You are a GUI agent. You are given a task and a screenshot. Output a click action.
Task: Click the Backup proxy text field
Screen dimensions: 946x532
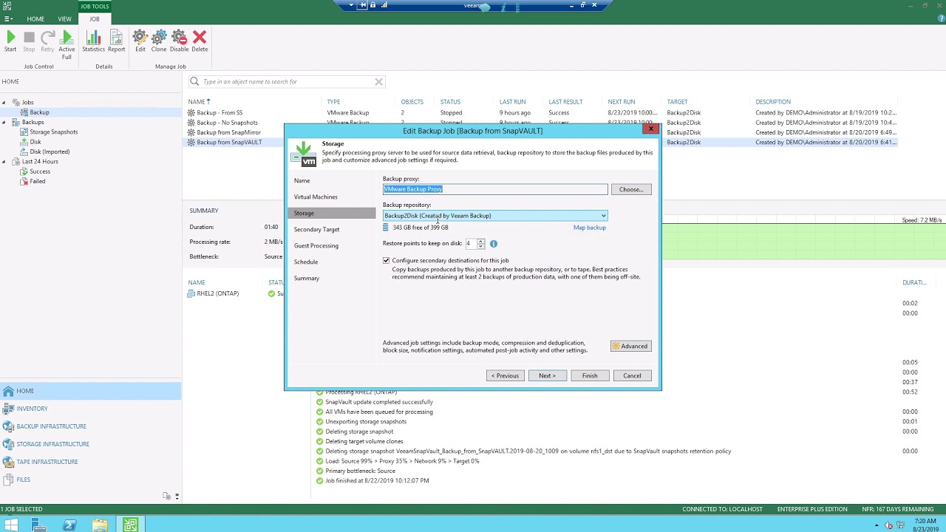coord(495,190)
